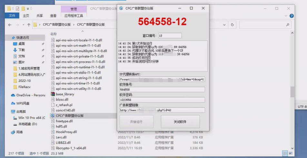Switch to large icons view in status bar
The width and height of the screenshot is (307, 158).
point(291,153)
